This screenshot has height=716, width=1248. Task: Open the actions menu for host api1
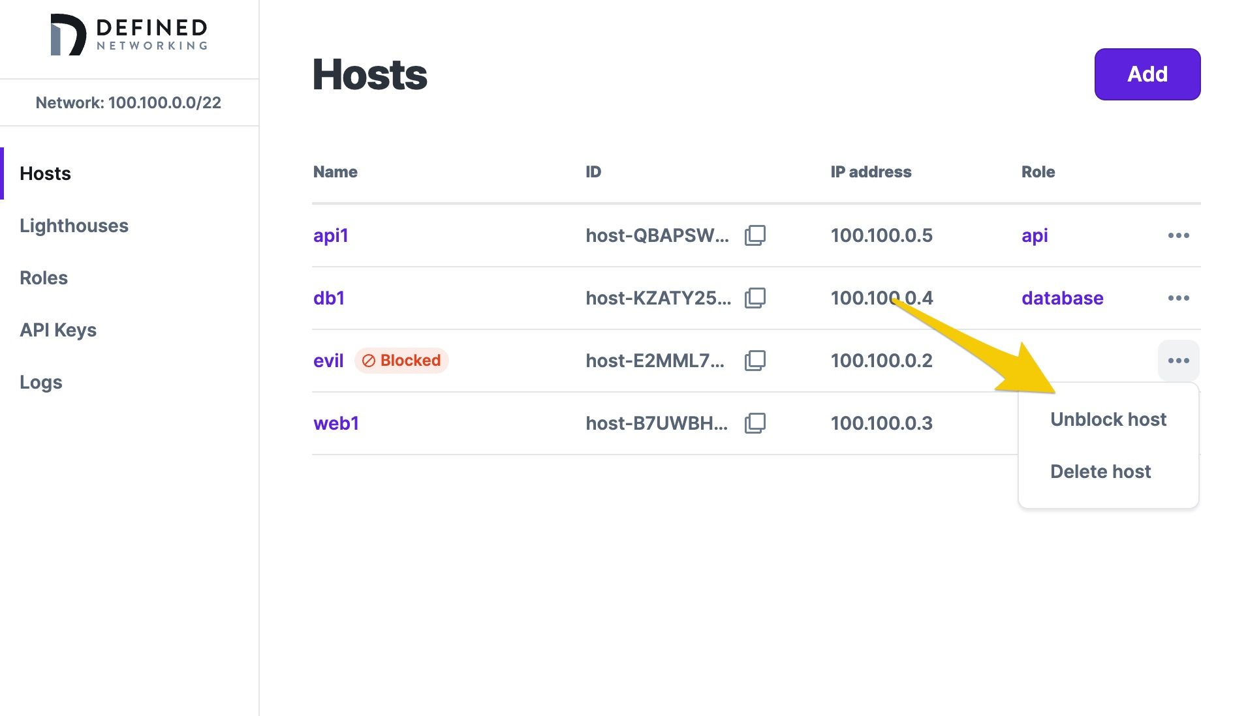1179,235
